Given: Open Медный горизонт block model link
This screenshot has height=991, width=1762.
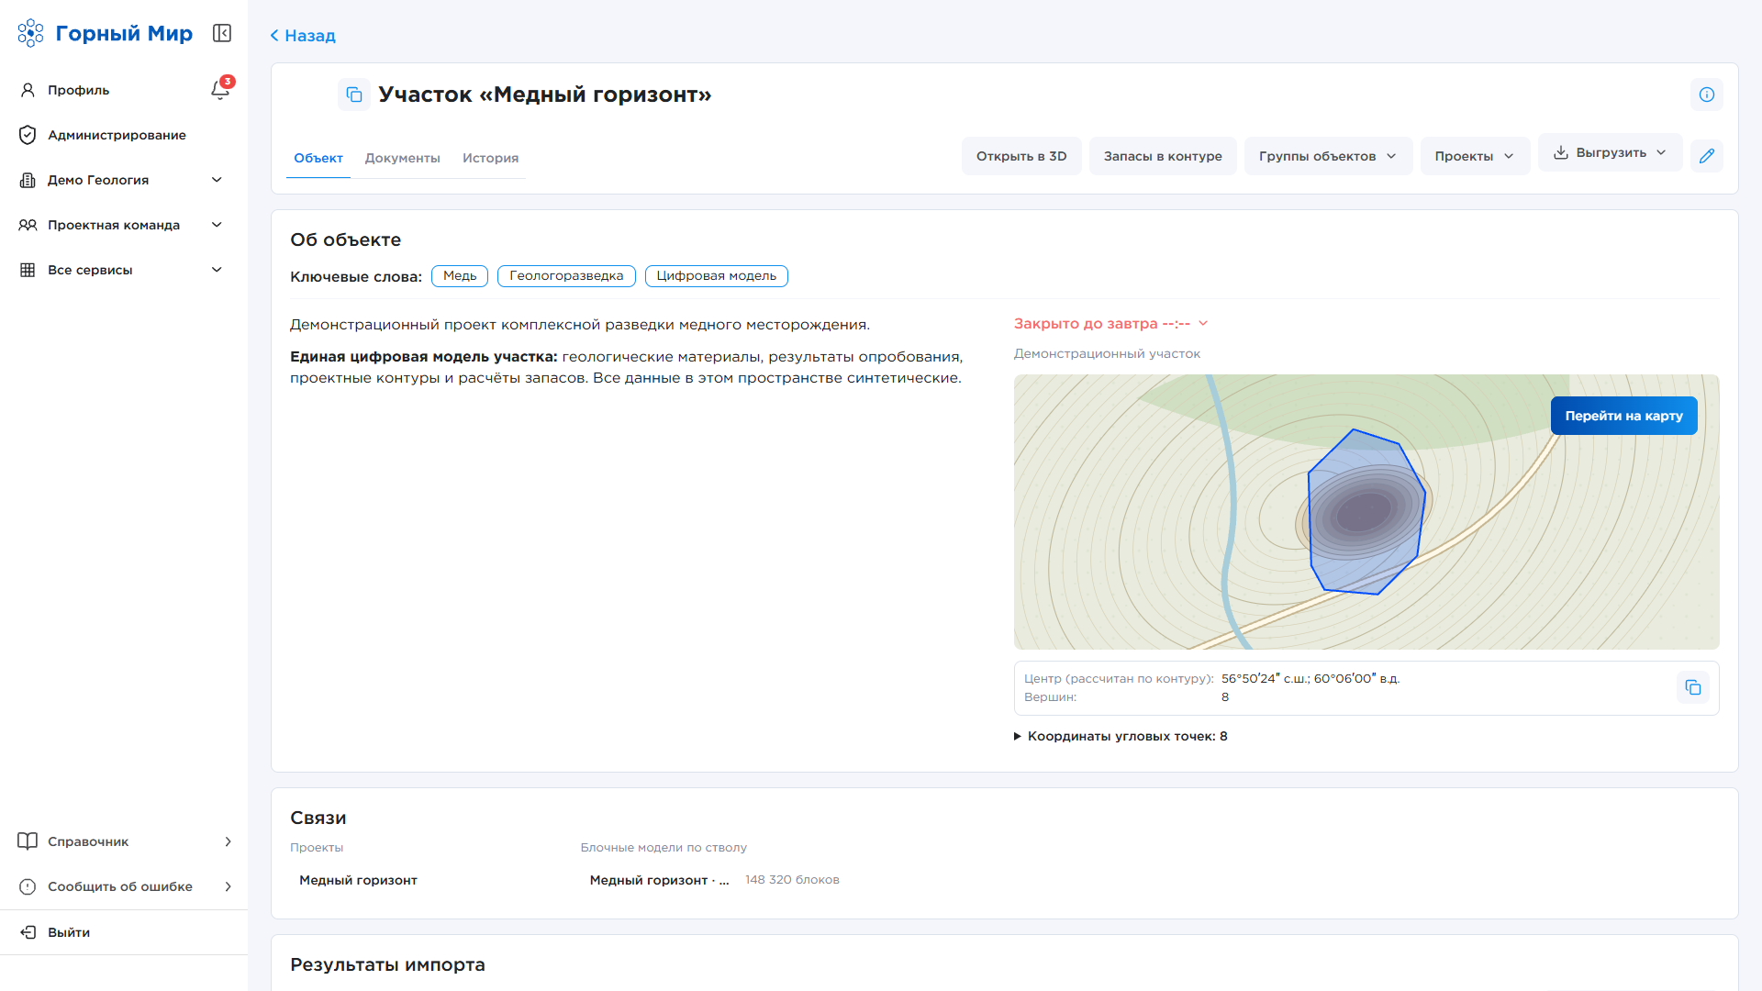Looking at the screenshot, I should [x=659, y=880].
